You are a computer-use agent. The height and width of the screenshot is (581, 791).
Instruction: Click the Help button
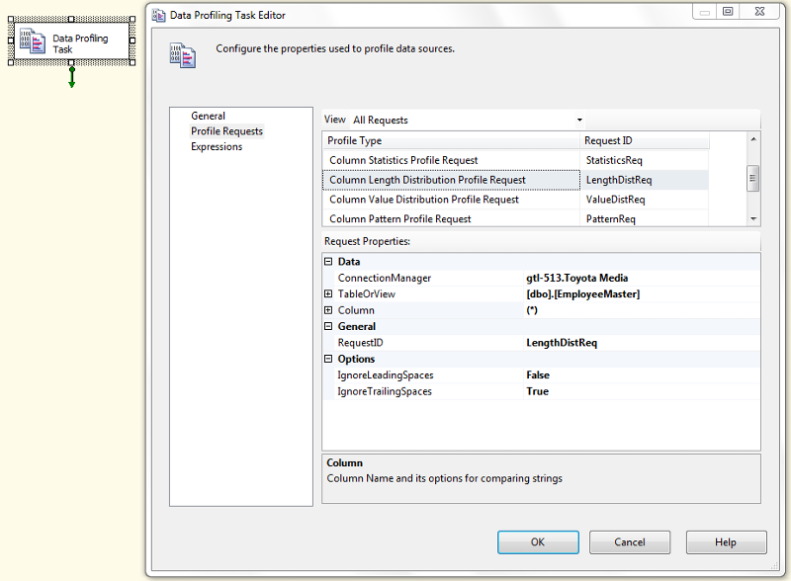pyautogui.click(x=726, y=542)
